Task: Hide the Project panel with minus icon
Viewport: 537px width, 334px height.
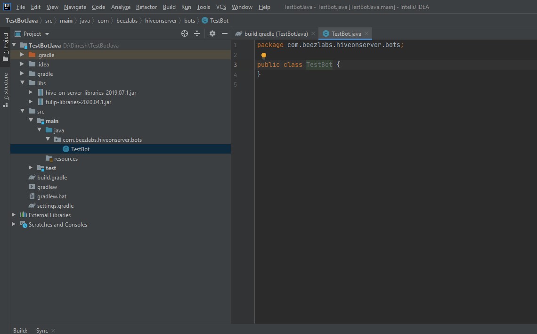Action: point(225,33)
